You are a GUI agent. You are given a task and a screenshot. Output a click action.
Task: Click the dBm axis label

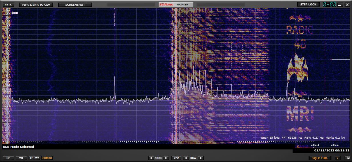click(x=15, y=13)
